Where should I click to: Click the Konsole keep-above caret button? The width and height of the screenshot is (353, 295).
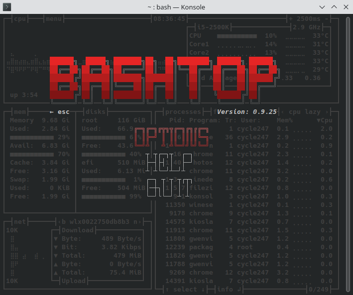coord(334,7)
